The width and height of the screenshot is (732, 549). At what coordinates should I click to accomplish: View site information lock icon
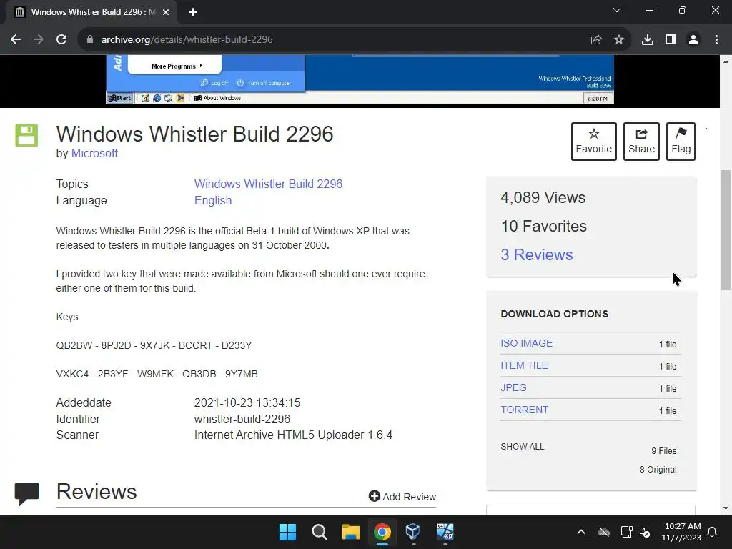(x=89, y=40)
